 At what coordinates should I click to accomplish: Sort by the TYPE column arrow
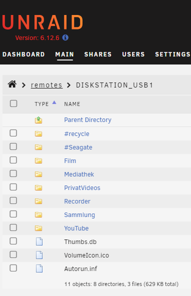click(54, 102)
